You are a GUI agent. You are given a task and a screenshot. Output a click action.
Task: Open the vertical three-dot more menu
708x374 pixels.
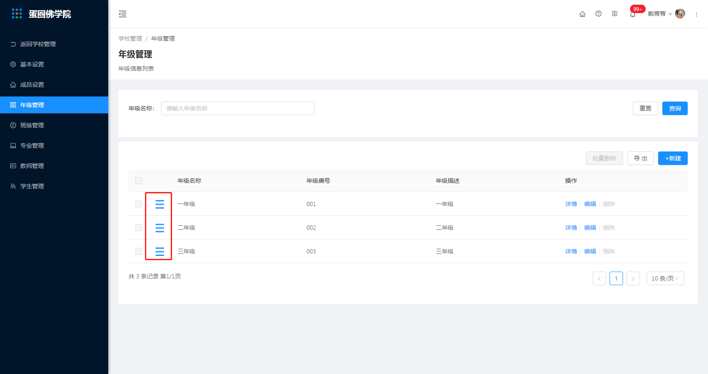[697, 14]
